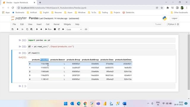Move selected cell up arrow
Image resolution: width=190 pixels, height=107 pixels.
coord(37,29)
